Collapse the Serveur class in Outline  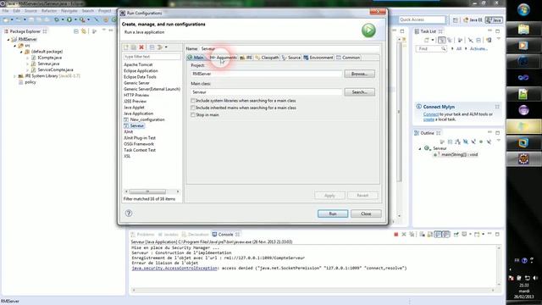(420, 148)
